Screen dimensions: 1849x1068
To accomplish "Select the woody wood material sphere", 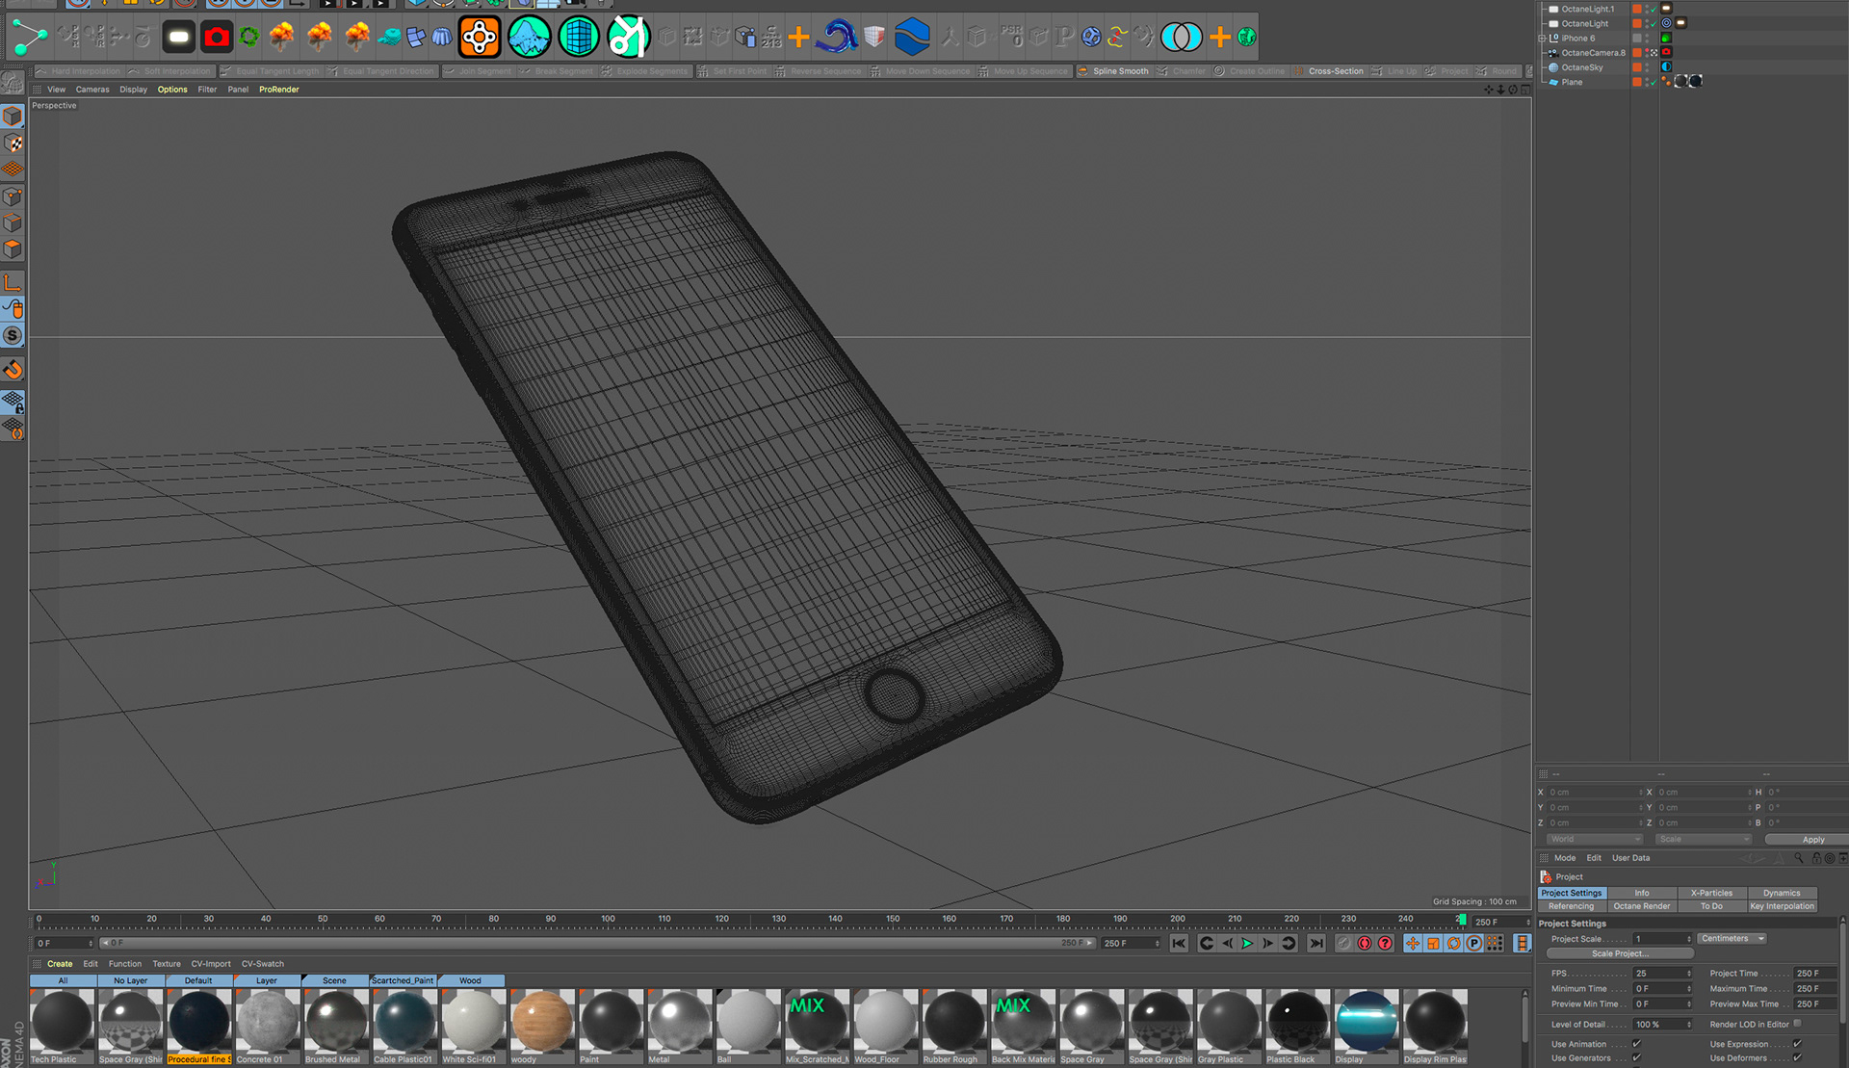I will pos(542,1021).
